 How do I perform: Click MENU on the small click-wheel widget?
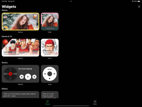pos(50,69)
